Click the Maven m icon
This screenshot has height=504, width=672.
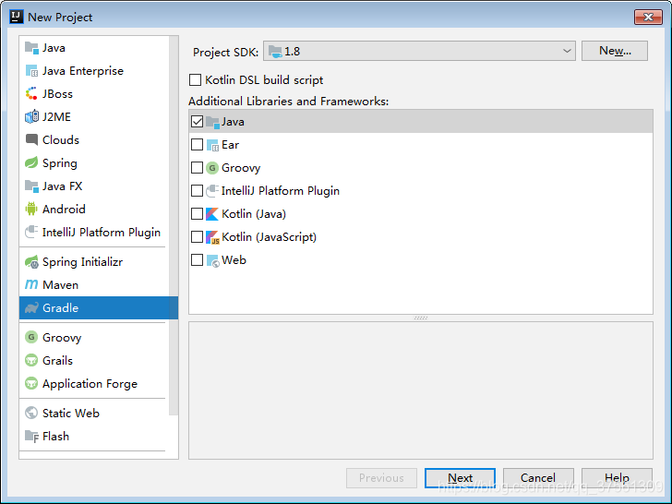[31, 284]
